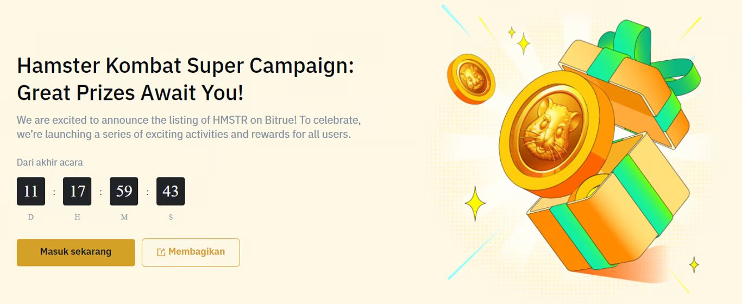Click the hours countdown box showing 17
742x304 pixels.
(77, 191)
